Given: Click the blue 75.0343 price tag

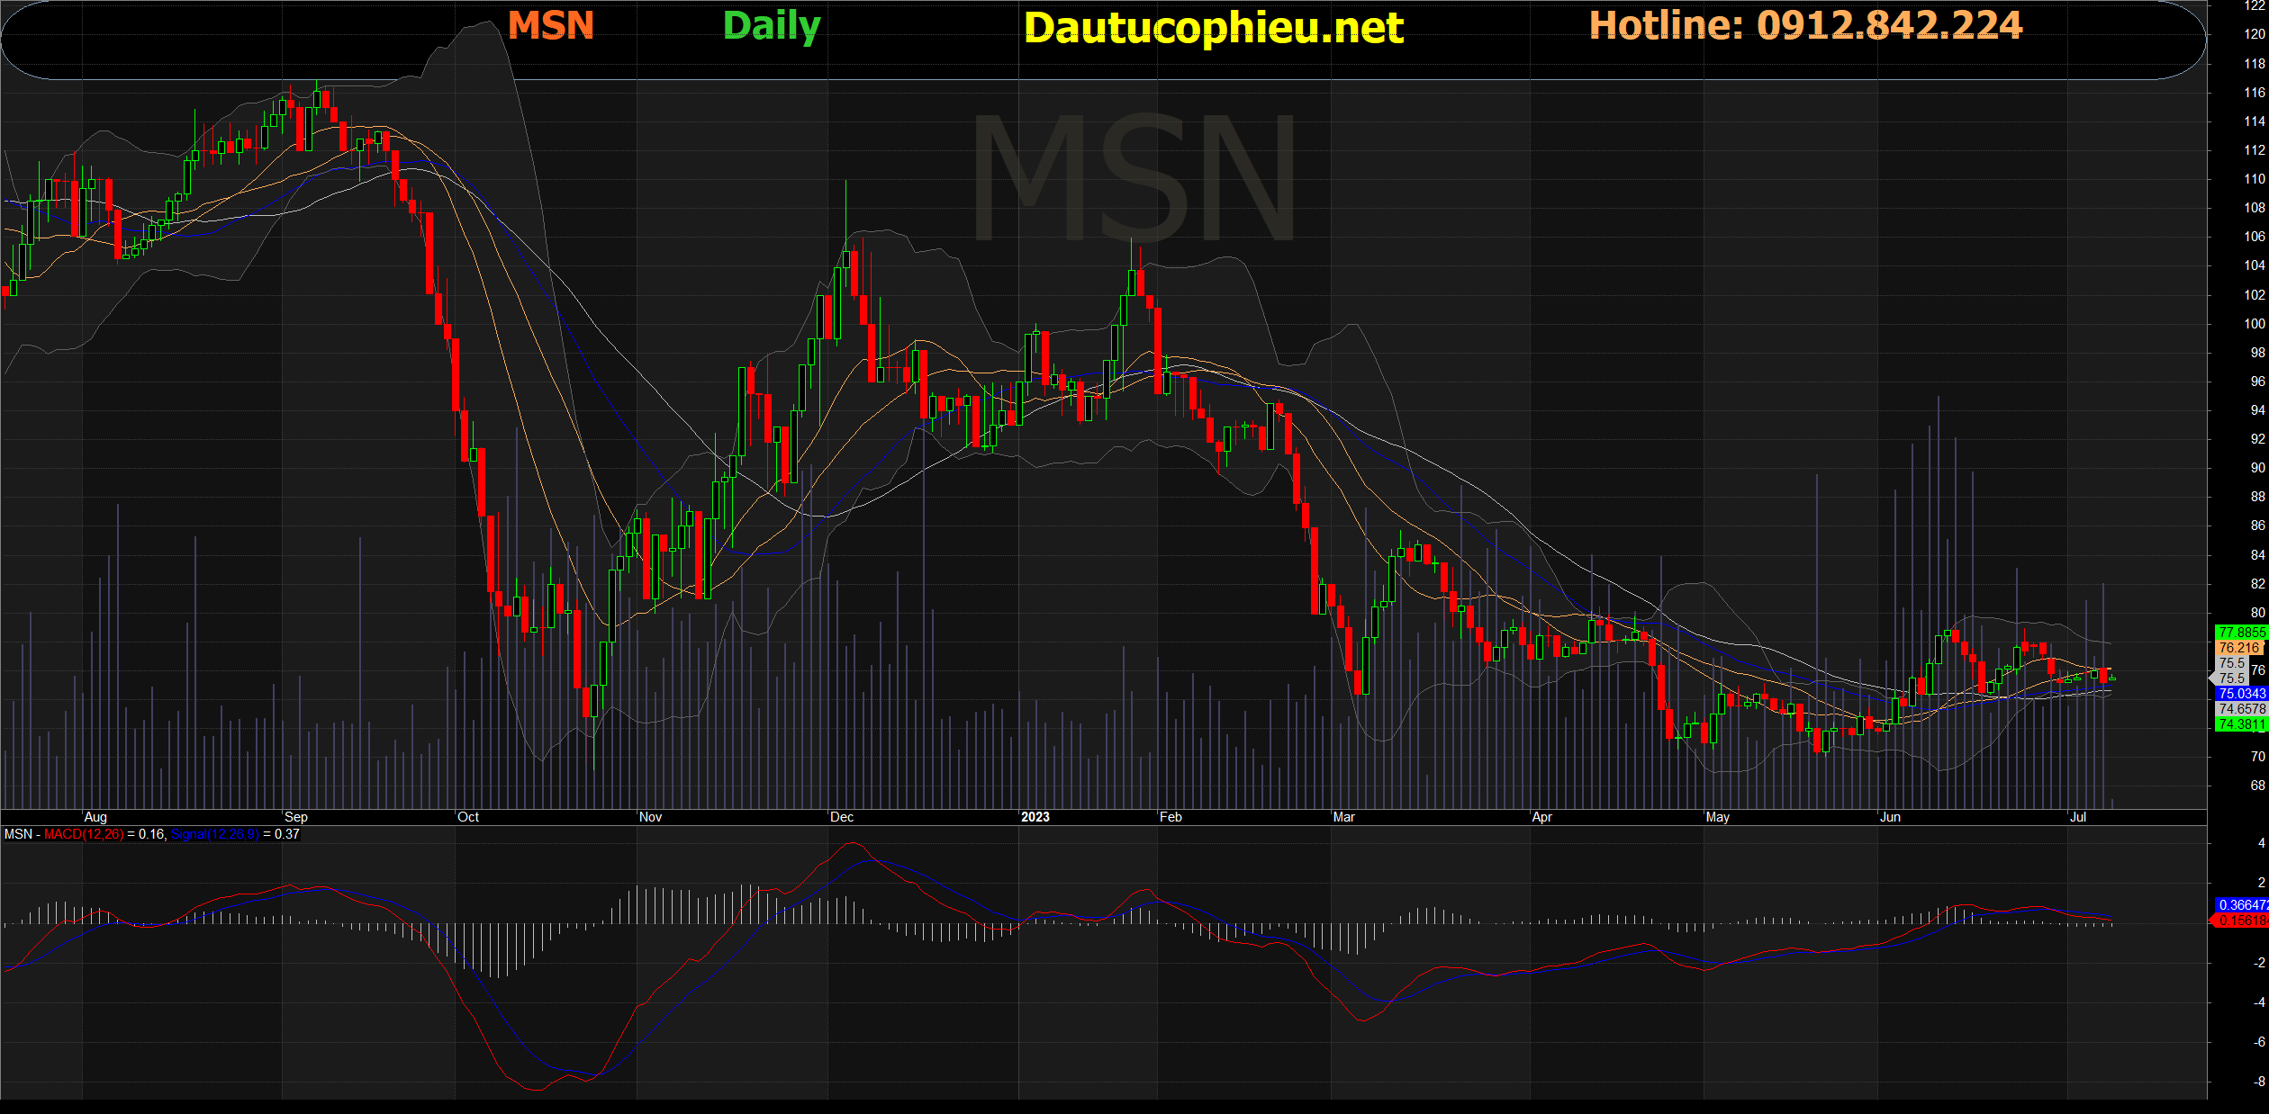Looking at the screenshot, I should [x=2242, y=694].
